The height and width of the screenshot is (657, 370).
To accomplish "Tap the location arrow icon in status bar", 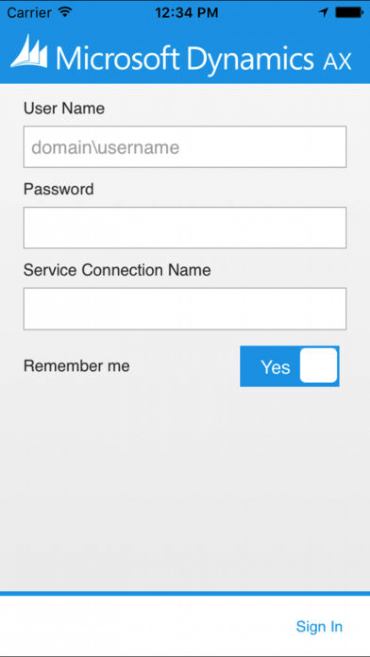I will tap(324, 13).
